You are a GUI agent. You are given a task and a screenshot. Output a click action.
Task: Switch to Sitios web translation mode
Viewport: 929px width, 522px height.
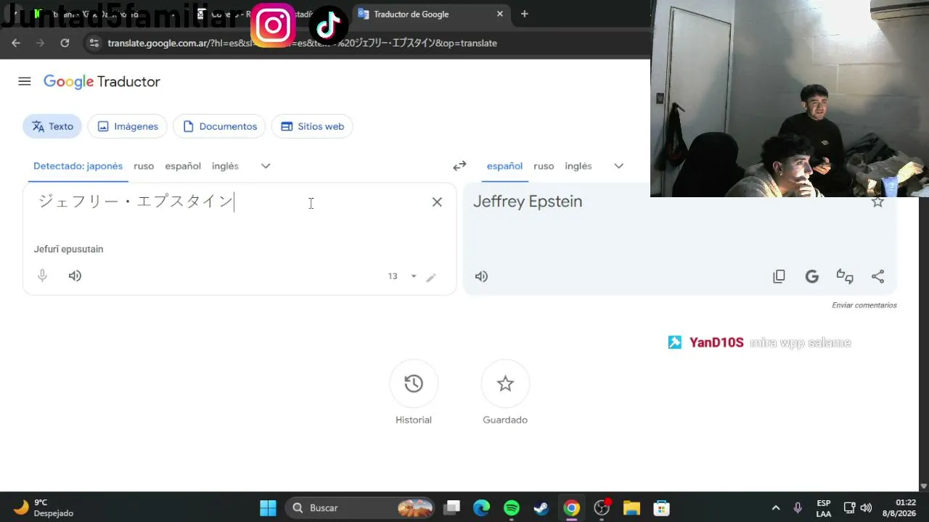click(x=312, y=126)
